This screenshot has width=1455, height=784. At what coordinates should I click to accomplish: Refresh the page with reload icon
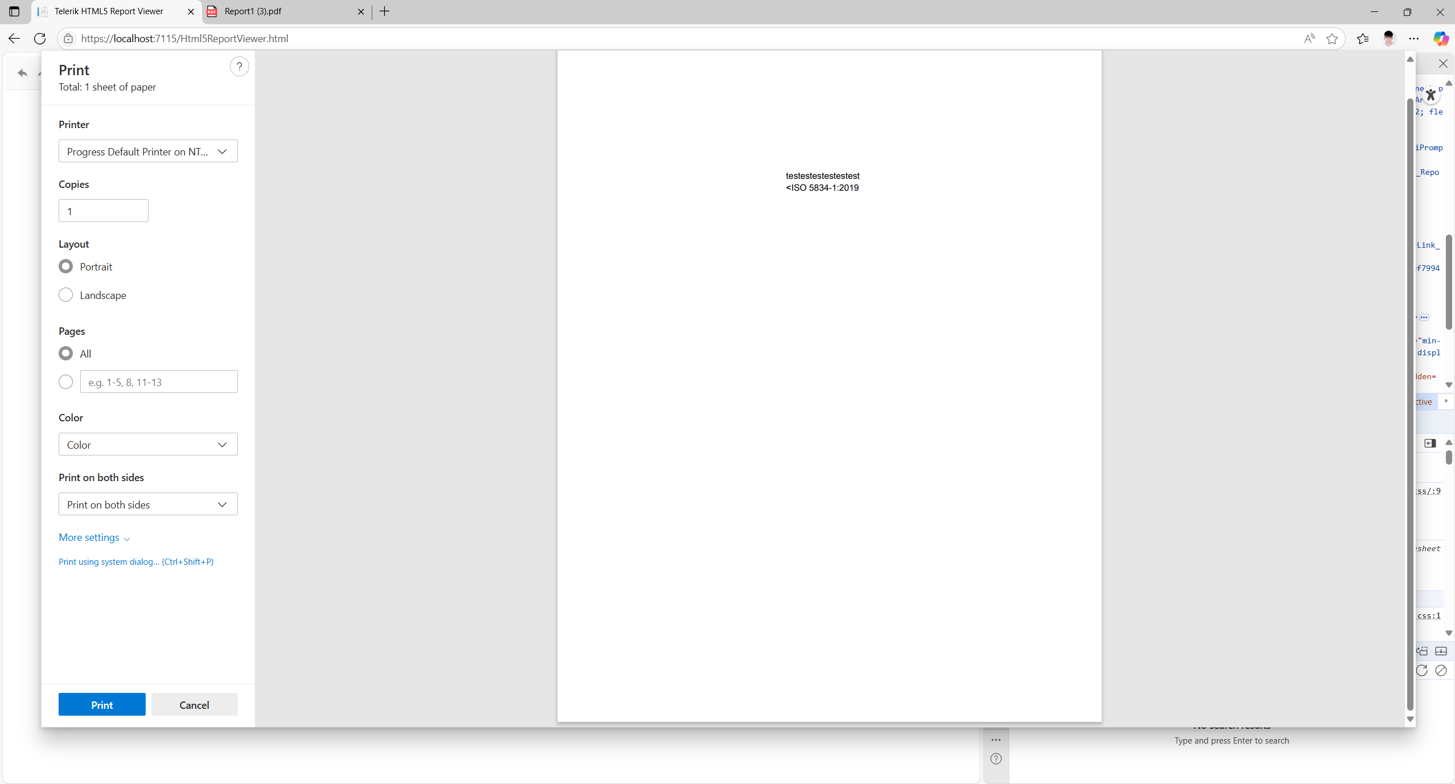(40, 39)
